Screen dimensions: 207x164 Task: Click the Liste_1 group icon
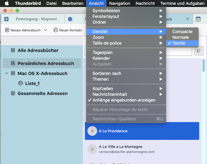20,83
